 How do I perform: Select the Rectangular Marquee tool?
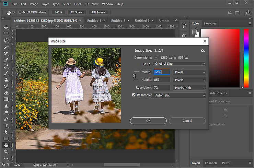tap(6, 34)
